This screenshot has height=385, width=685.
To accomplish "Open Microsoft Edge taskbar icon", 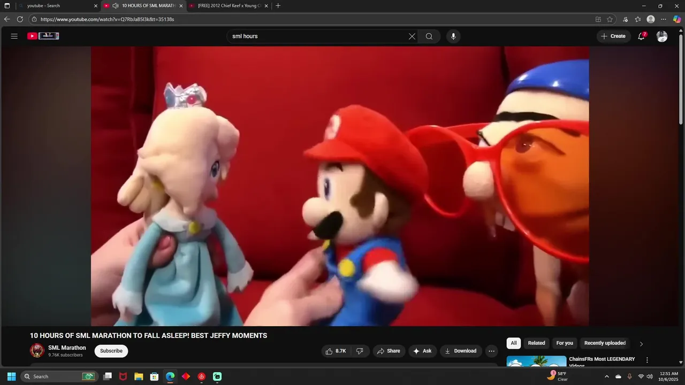I will (170, 376).
